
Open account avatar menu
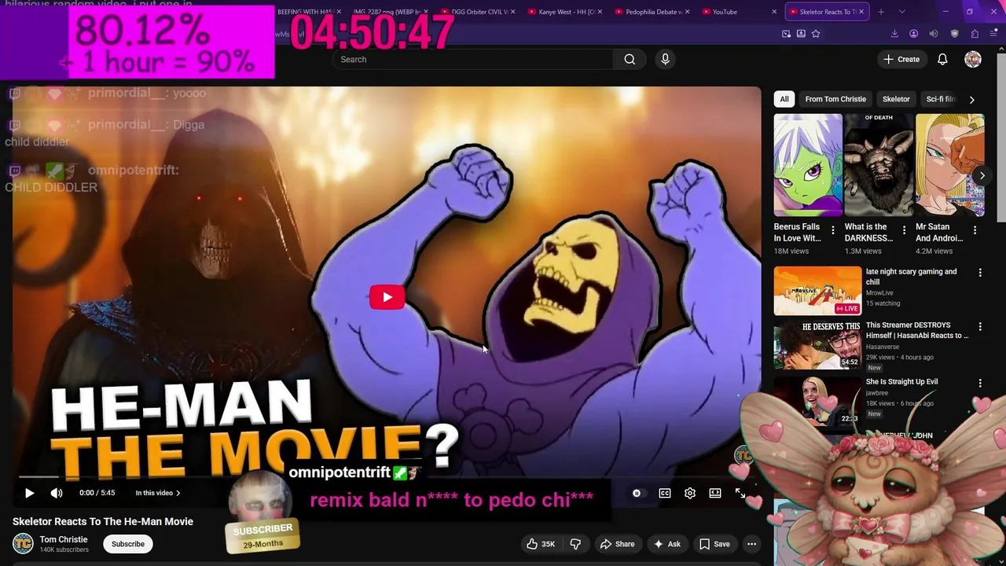pyautogui.click(x=973, y=59)
